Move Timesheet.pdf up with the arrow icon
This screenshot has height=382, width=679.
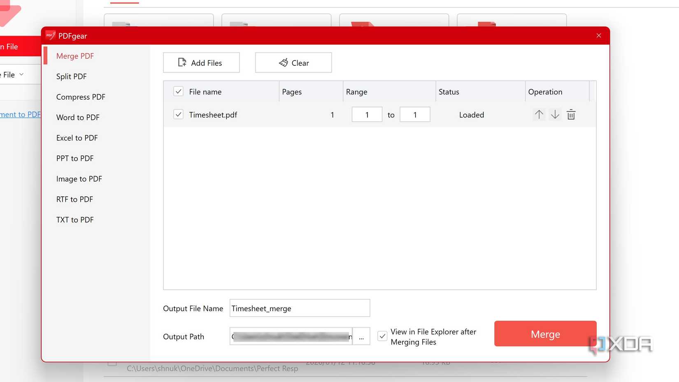coord(539,114)
